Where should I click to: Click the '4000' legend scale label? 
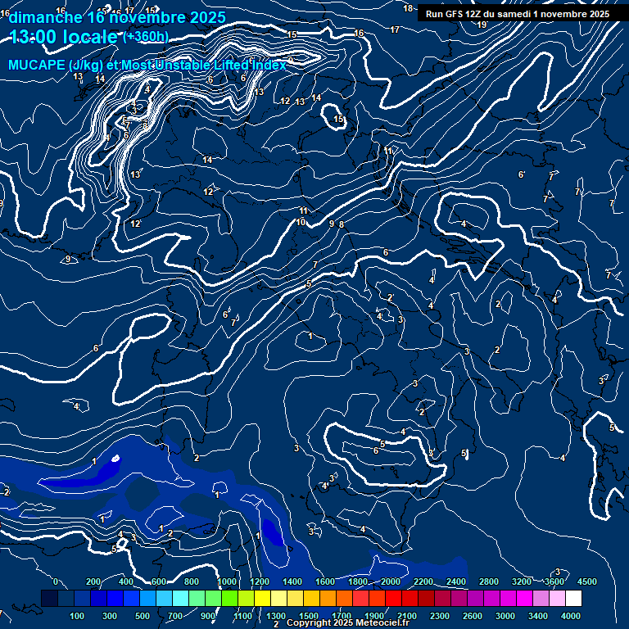(x=570, y=616)
